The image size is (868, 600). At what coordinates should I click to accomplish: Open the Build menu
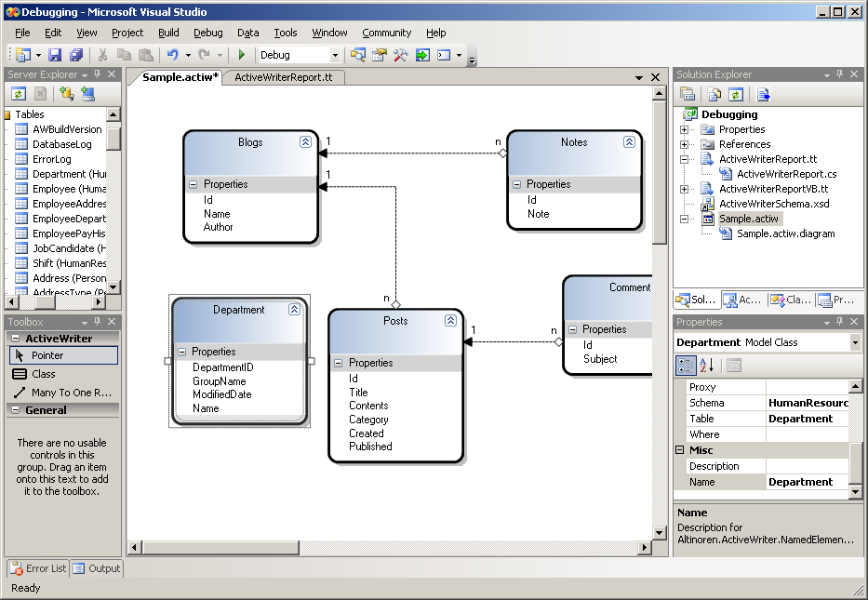(x=168, y=33)
